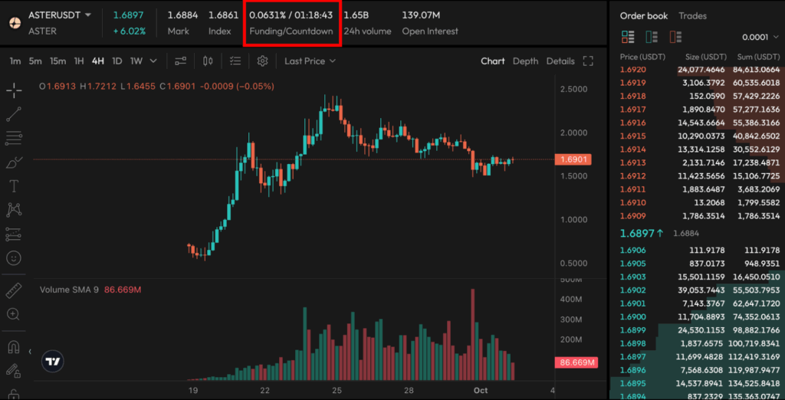Image resolution: width=785 pixels, height=400 pixels.
Task: Select the 15m timeframe
Action: 57,61
